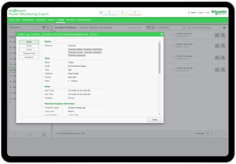Screen dimensions: 236x164
Task: Collapse the View Library panel
Action: pyautogui.click(x=48, y=27)
